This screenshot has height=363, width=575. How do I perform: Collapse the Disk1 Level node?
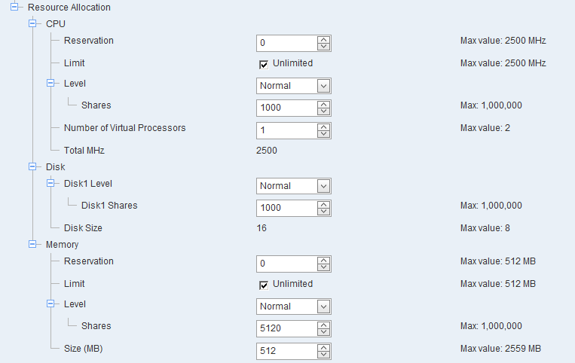(50, 183)
